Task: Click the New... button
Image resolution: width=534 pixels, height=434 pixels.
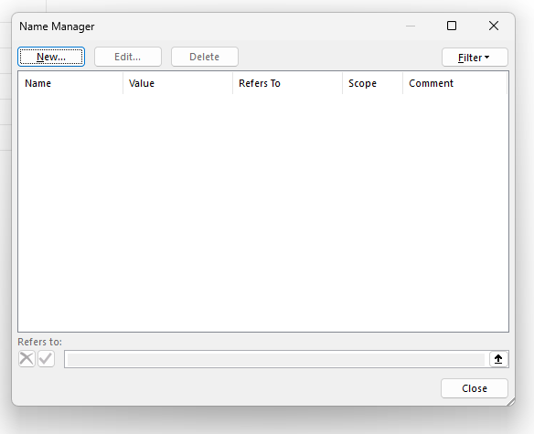Action: (x=51, y=57)
